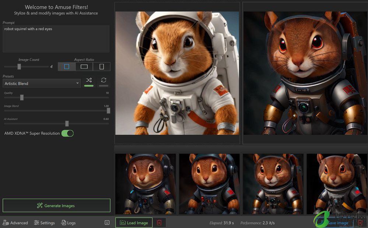Open the Advanced options
This screenshot has width=368, height=228.
click(x=15, y=222)
